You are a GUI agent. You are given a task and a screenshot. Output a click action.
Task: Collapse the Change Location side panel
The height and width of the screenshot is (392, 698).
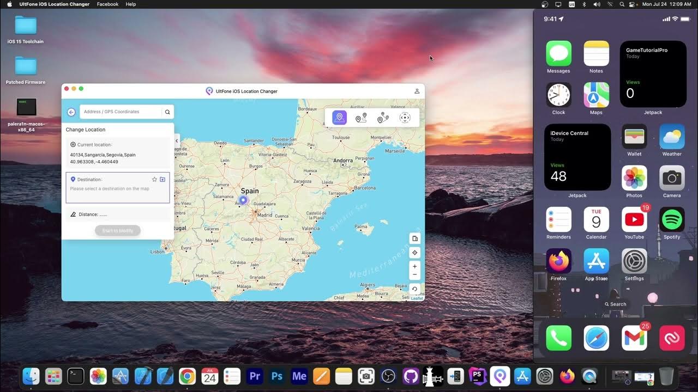(x=177, y=141)
